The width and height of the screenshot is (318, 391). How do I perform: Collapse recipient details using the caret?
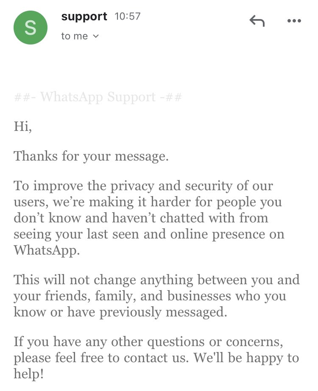click(x=95, y=36)
